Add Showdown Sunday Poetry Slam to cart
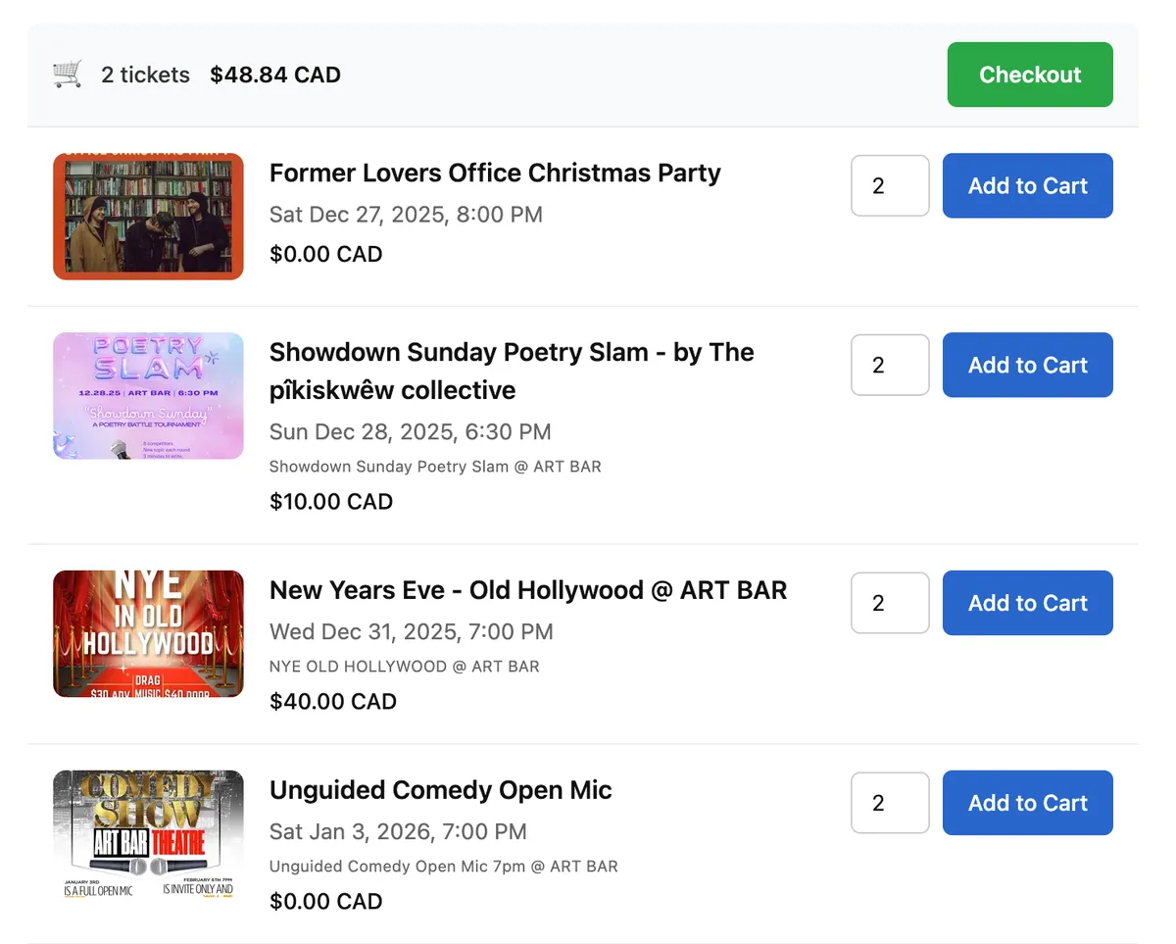1176x944 pixels. click(1027, 366)
